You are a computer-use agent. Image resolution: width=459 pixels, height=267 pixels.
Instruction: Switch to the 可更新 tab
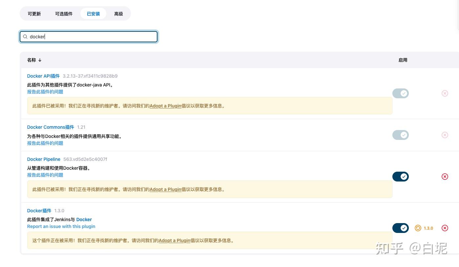34,14
